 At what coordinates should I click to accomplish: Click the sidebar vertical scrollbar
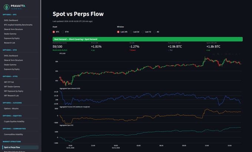point(41,45)
